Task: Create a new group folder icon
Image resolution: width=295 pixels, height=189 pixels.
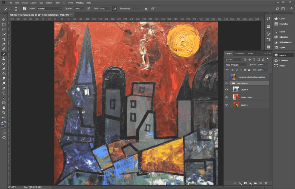Action: tap(256, 183)
